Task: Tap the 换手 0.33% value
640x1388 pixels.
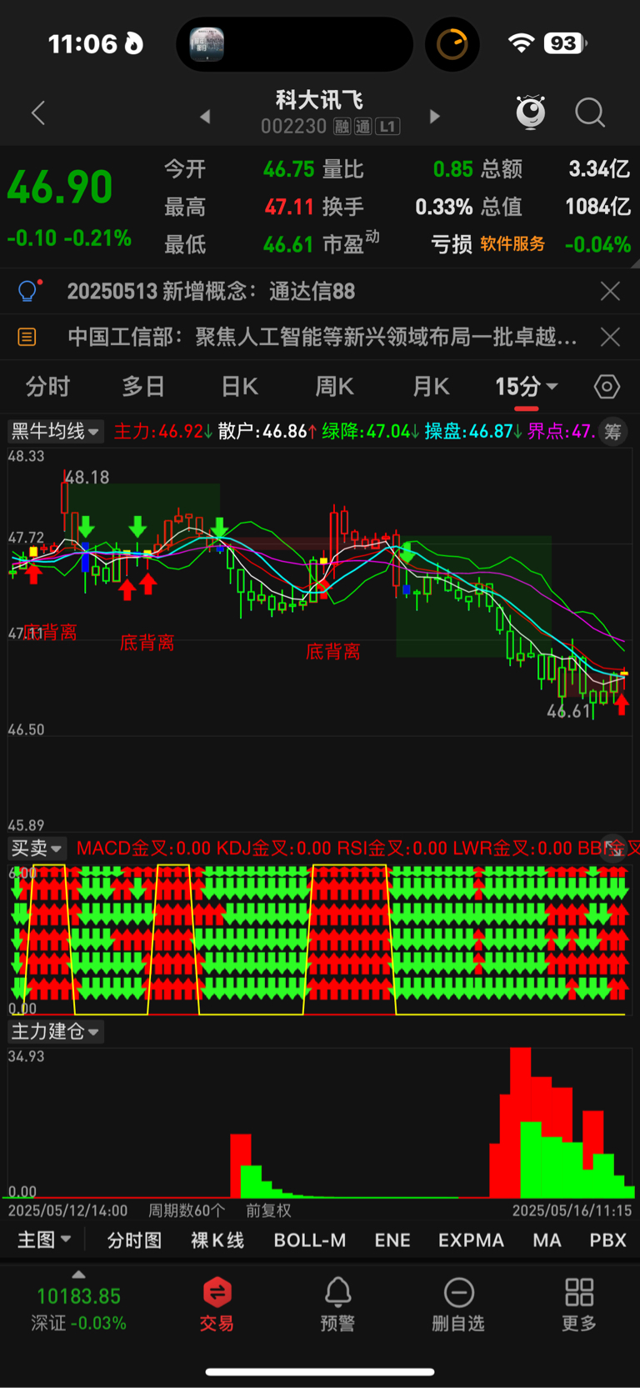Action: 444,207
